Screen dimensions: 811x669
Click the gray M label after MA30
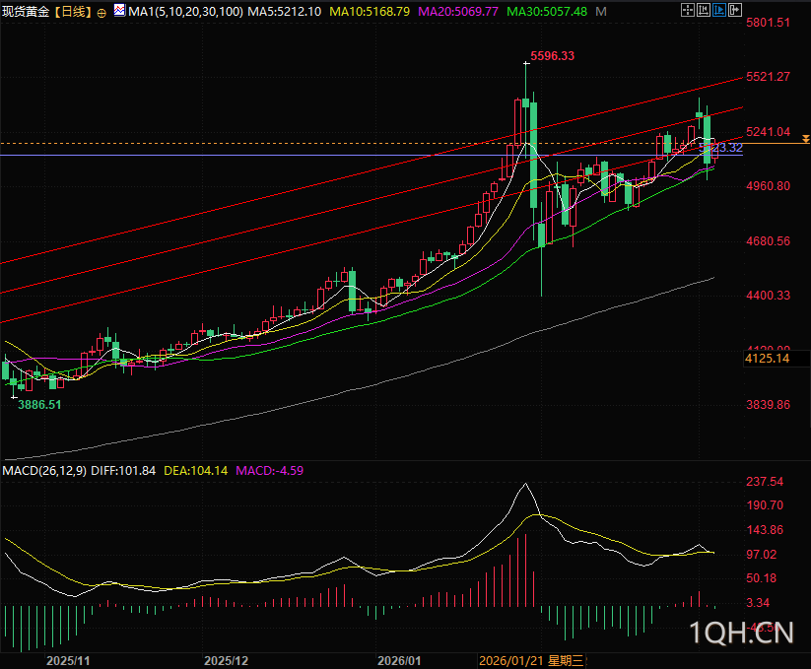click(x=601, y=12)
